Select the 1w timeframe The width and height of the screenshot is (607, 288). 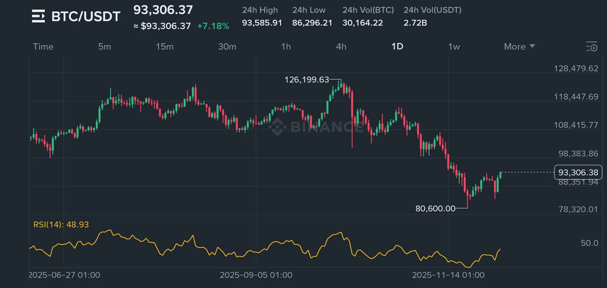tap(454, 46)
